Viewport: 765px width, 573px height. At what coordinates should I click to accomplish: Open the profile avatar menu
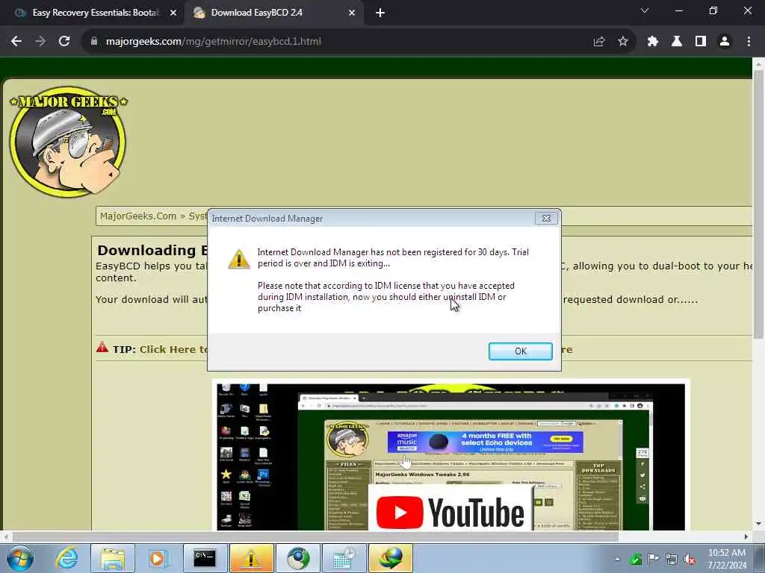tap(725, 42)
